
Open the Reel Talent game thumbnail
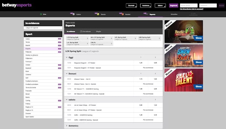pos(184,80)
